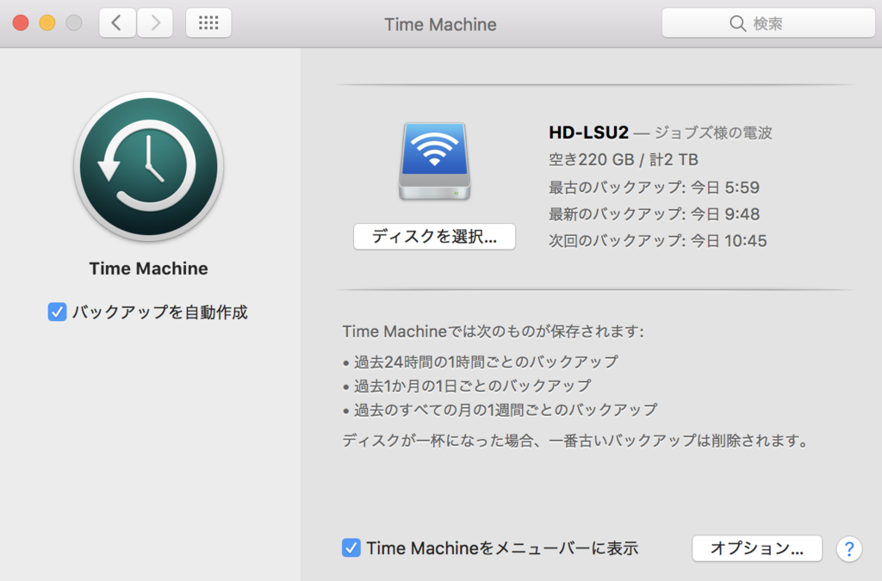Click the ディスクが一杯になった場合 notice text
The height and width of the screenshot is (581, 882).
tap(575, 441)
